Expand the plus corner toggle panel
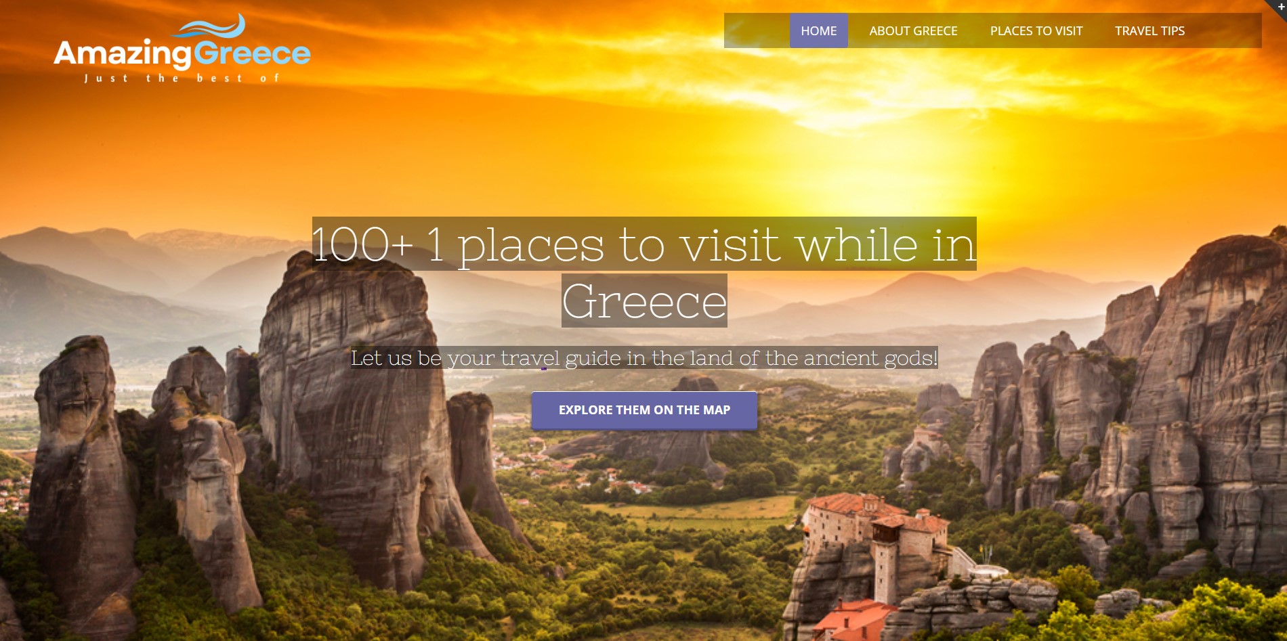 pos(1279,7)
